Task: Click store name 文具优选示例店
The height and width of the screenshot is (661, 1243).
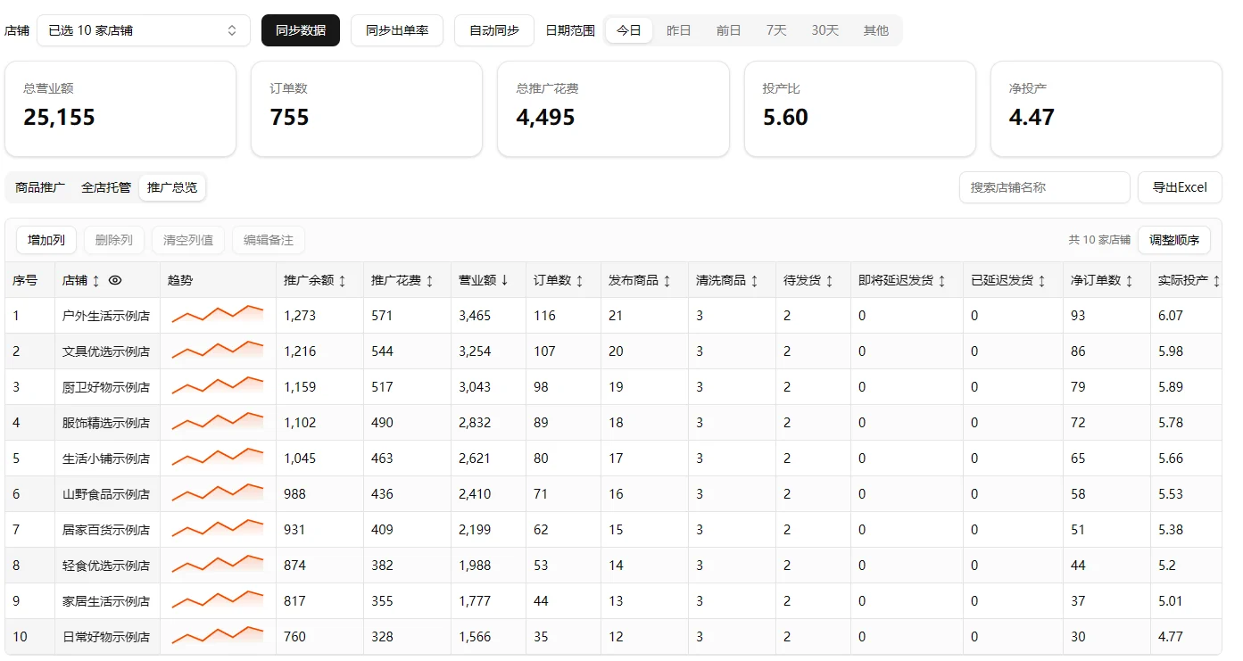Action: (106, 351)
